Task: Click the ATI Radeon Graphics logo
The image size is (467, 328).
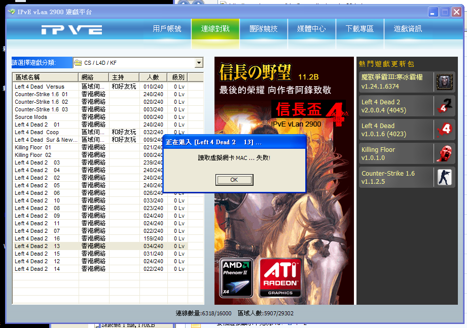Action: click(x=280, y=278)
